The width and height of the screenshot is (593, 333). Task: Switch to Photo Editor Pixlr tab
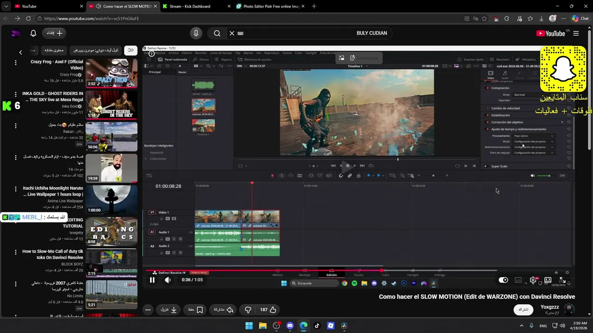(x=271, y=6)
